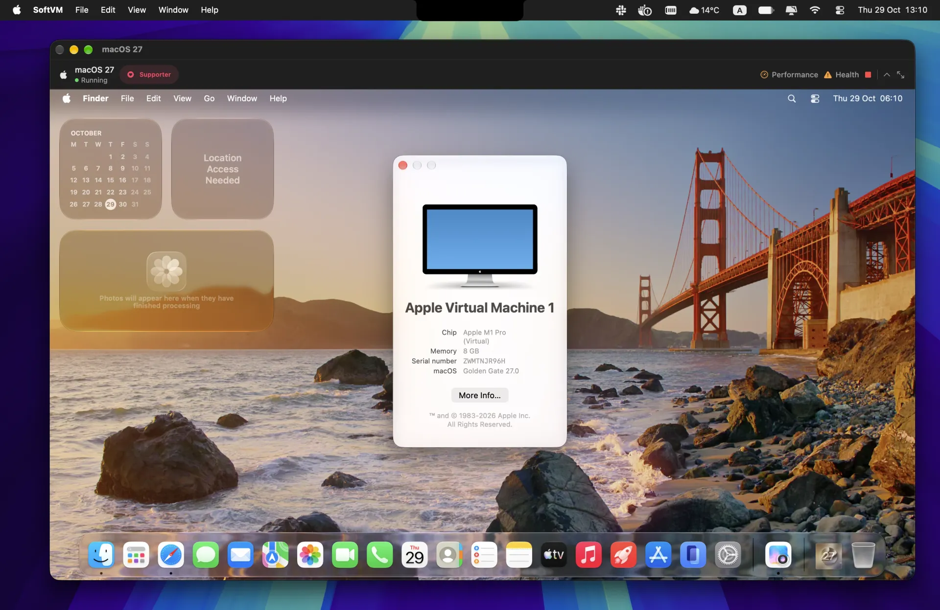Open Mail app in the dock
940x610 pixels.
pos(240,555)
